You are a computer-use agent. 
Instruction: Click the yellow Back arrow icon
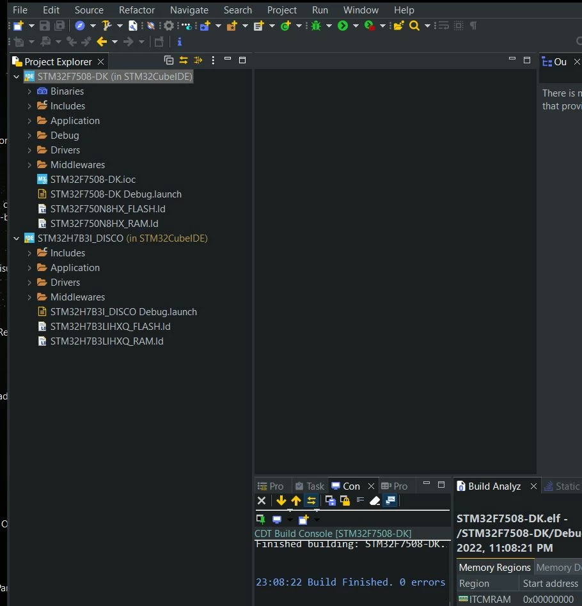point(102,42)
